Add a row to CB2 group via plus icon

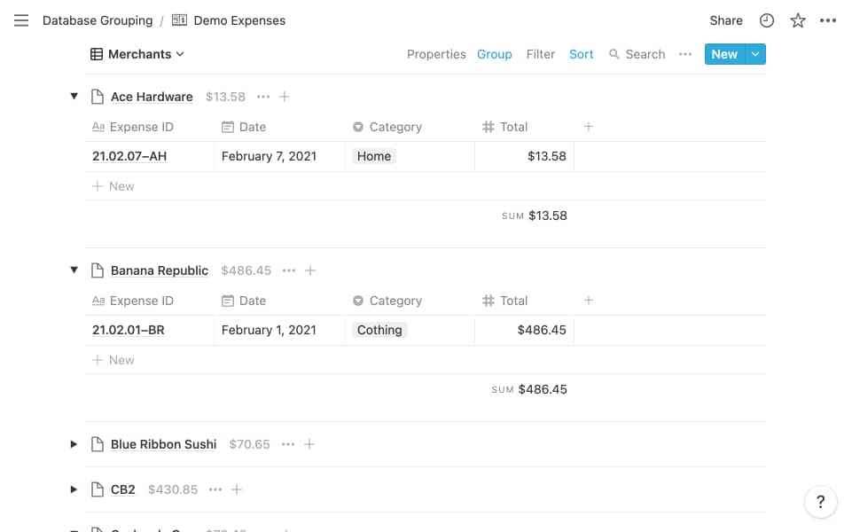point(237,489)
